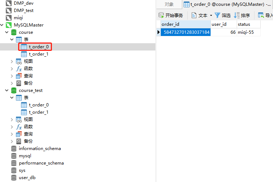Switch to the 对象 tab
The height and width of the screenshot is (182, 273).
pos(169,4)
